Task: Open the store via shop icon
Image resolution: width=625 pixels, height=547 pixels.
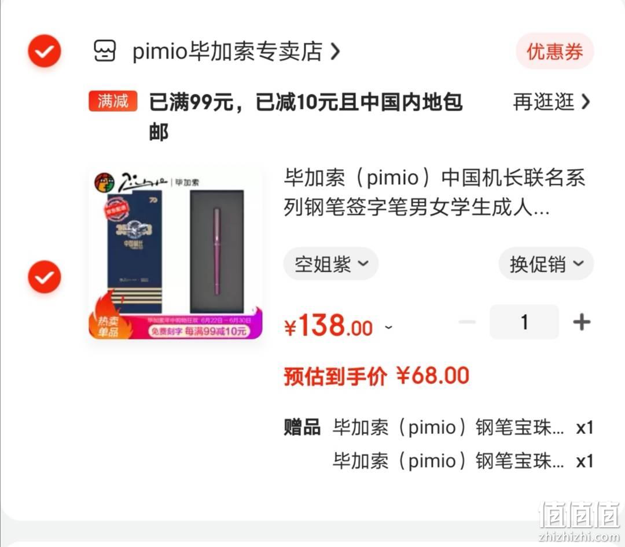Action: pos(104,51)
